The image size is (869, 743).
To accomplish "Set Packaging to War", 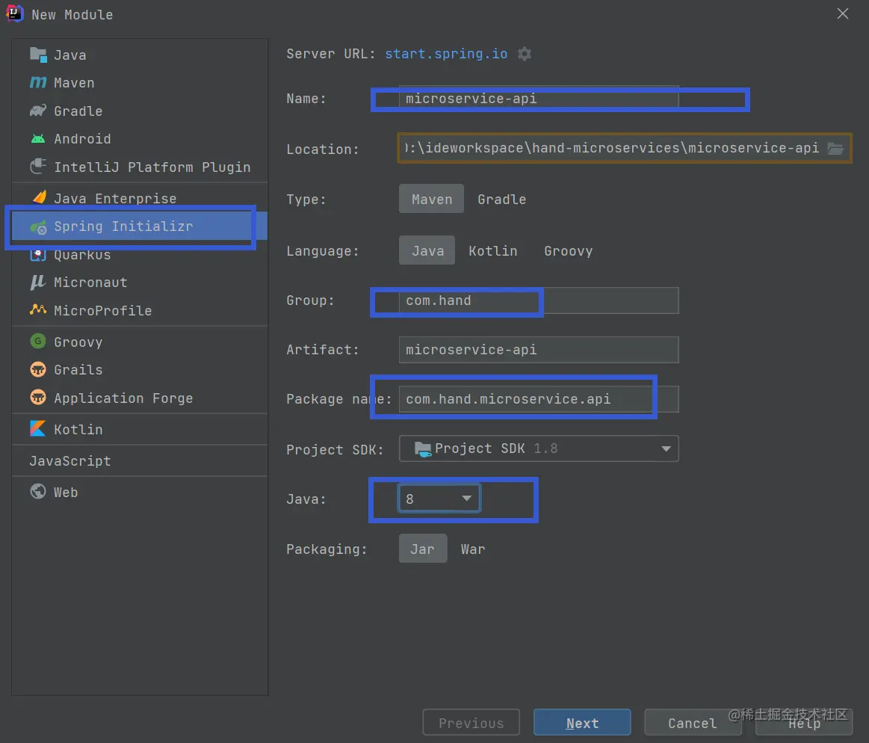I will tap(473, 549).
